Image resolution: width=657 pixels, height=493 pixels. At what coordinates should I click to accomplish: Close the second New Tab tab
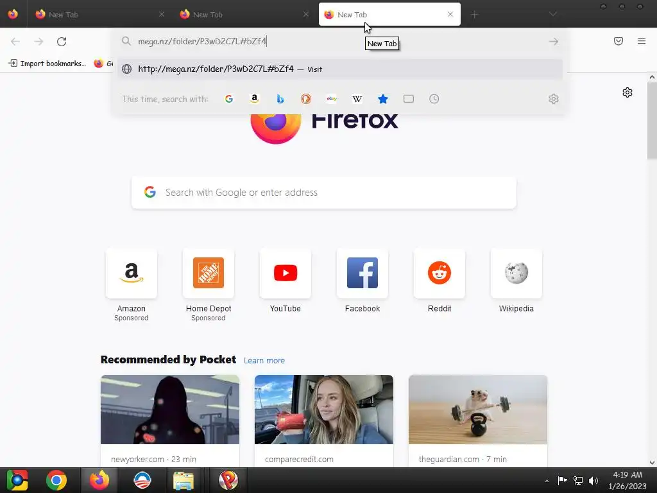pos(306,14)
